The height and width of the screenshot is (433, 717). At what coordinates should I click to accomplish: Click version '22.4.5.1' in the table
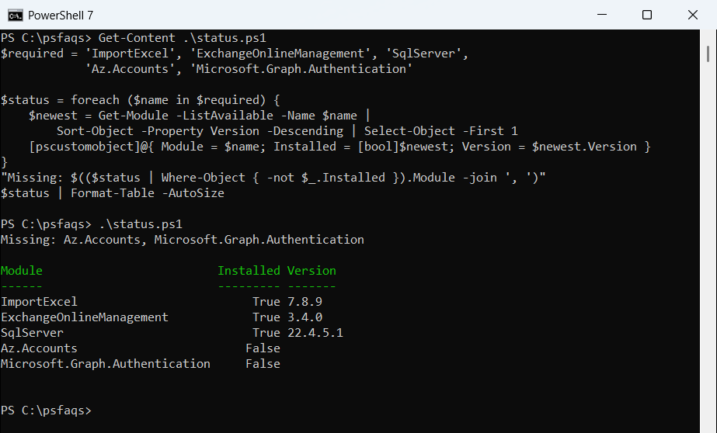point(315,333)
